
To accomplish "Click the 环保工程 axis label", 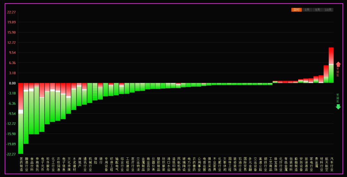I will tap(111, 164).
